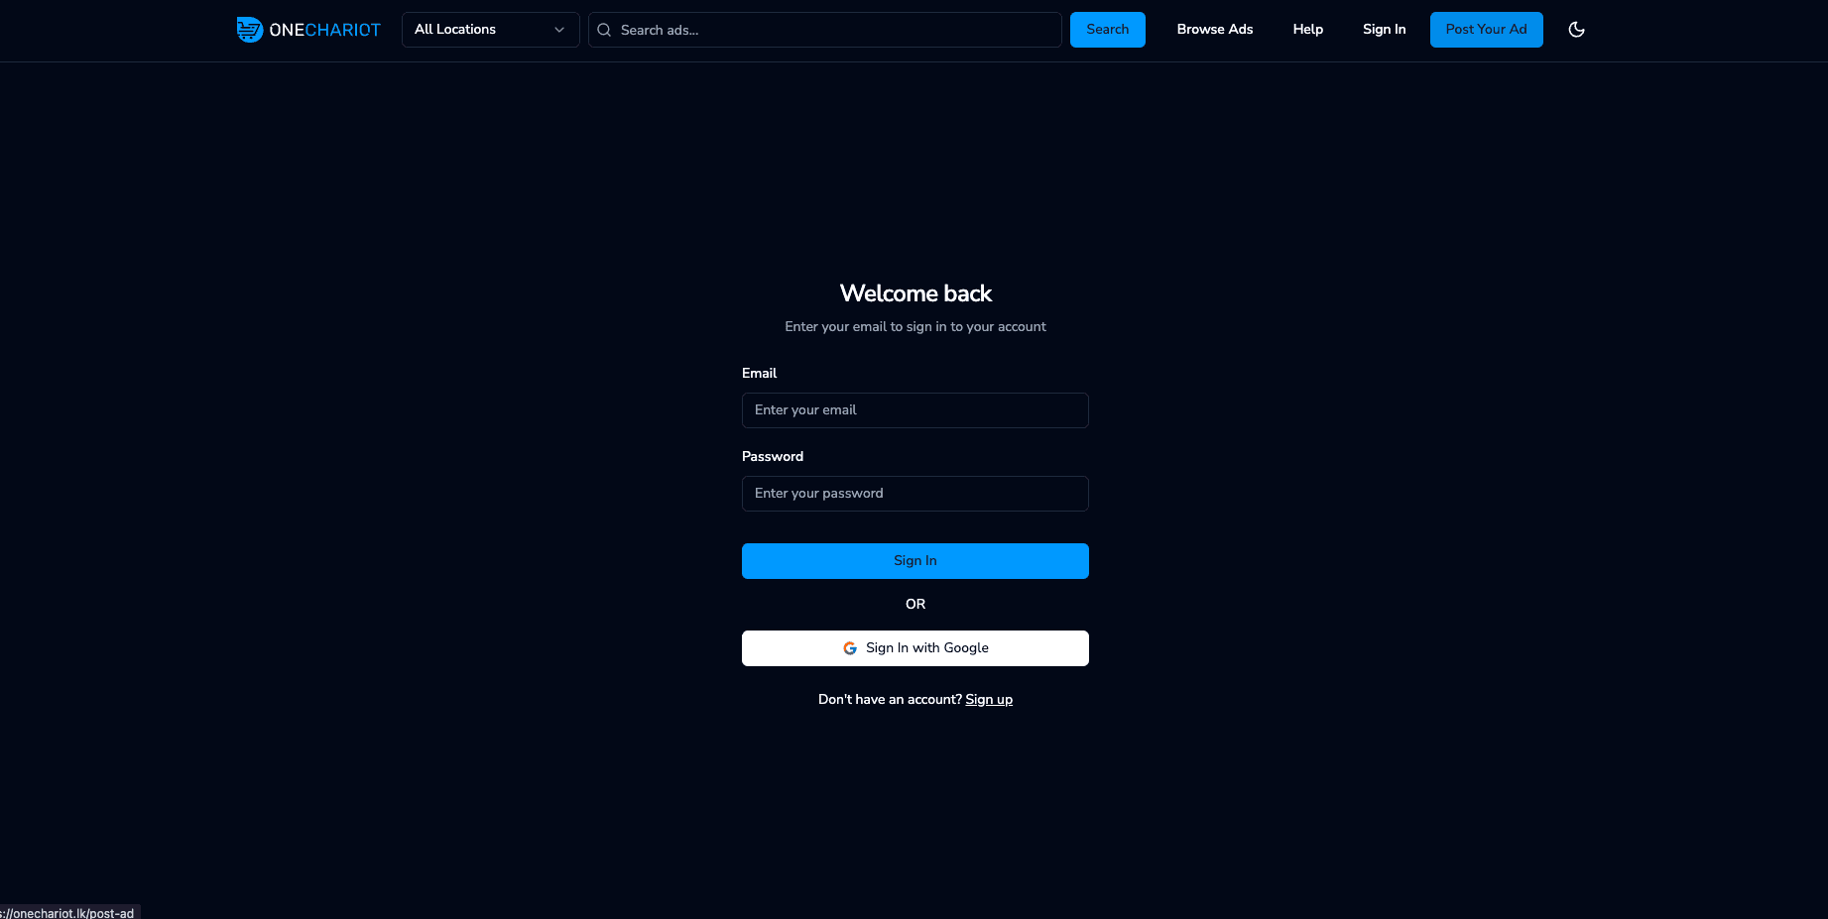Click the chevron arrow in the locations selector
This screenshot has height=919, width=1828.
coord(559,30)
